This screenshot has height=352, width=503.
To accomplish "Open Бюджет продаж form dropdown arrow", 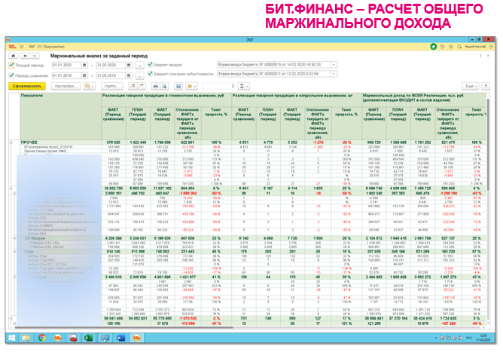I will point(334,65).
